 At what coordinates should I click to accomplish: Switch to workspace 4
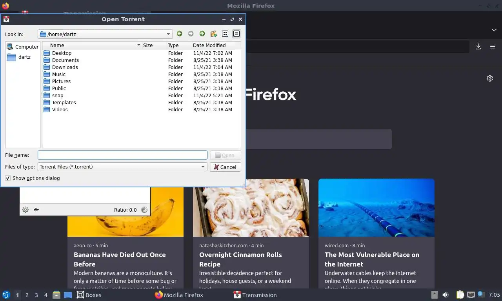click(x=46, y=295)
